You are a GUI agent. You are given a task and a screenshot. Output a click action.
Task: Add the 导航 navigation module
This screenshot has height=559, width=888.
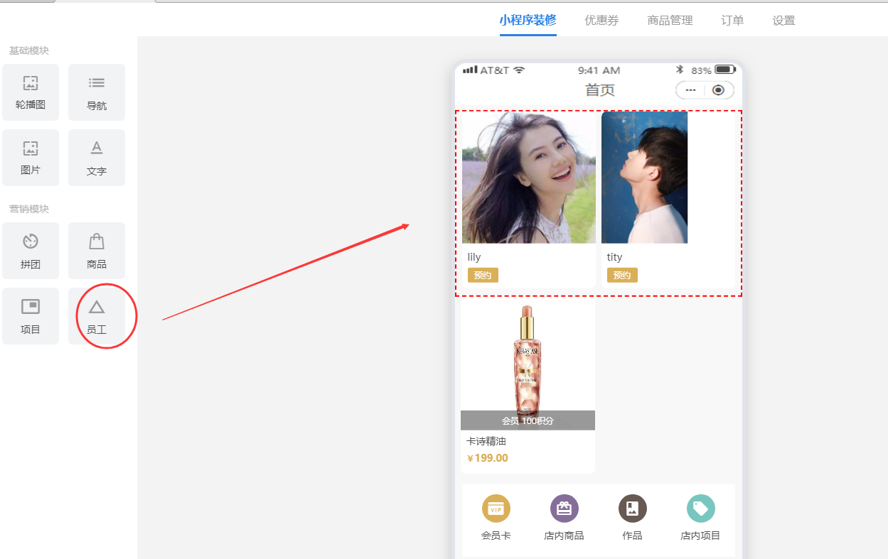tap(97, 92)
